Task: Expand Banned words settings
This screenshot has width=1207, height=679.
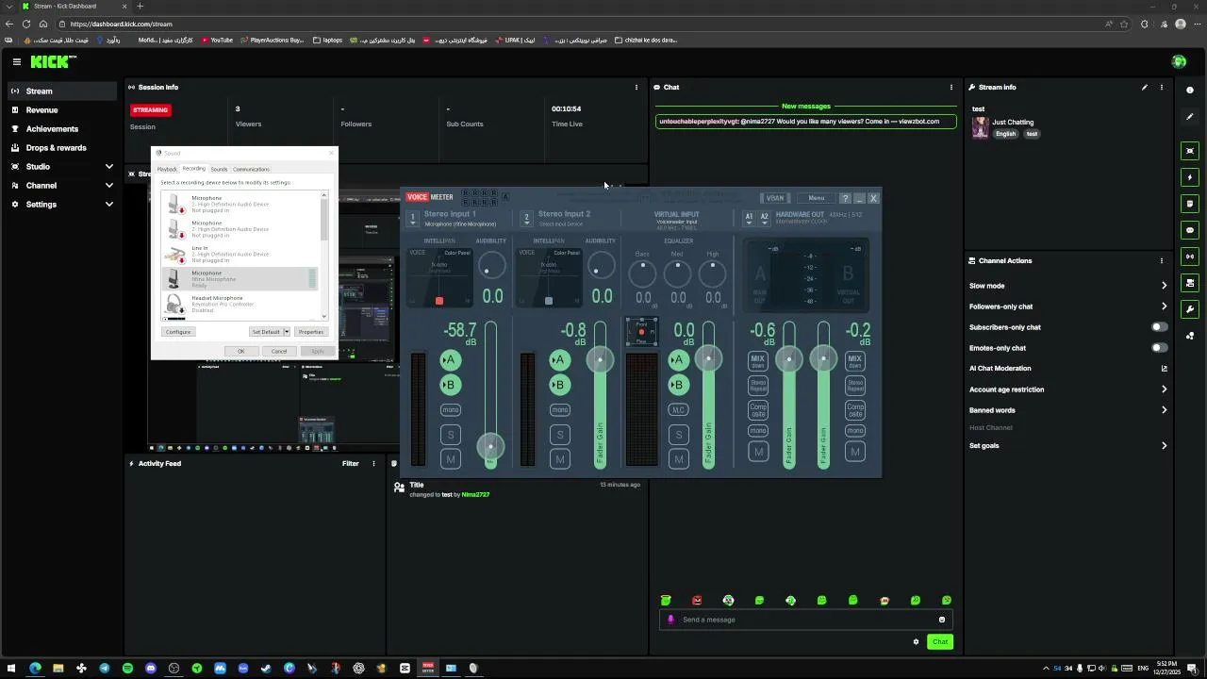Action: pyautogui.click(x=1164, y=410)
